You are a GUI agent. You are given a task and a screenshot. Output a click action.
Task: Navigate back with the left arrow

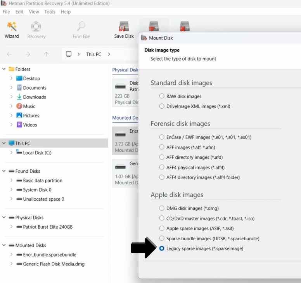tap(9, 54)
